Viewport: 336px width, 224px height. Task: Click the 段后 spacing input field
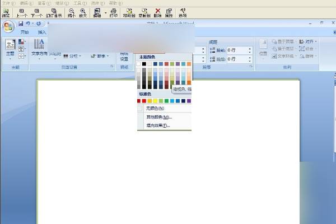pyautogui.click(x=237, y=59)
